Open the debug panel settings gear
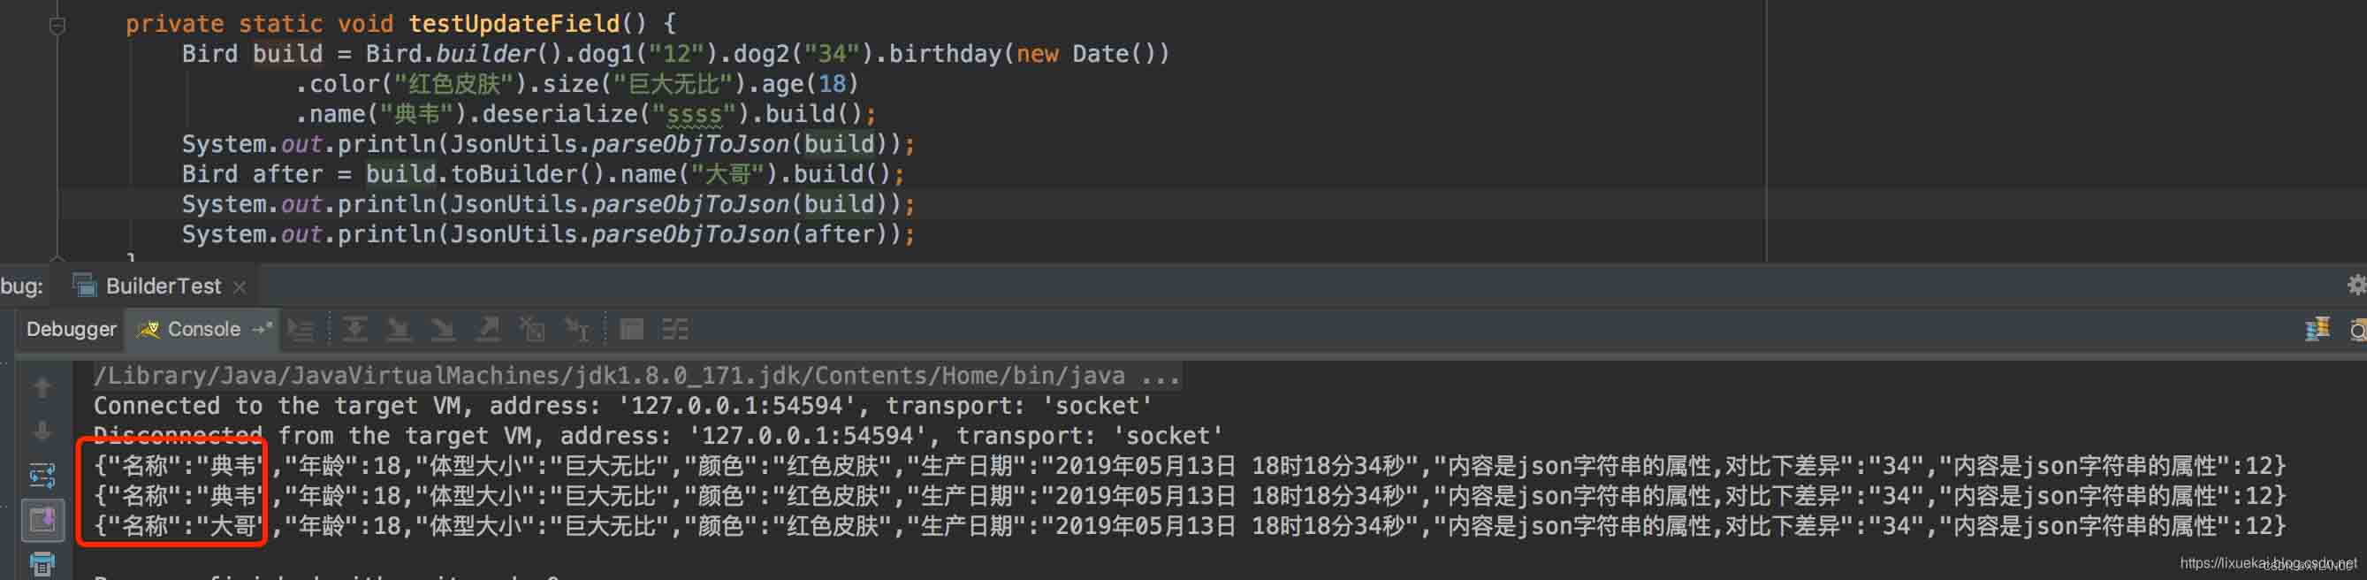2367x580 pixels. [2357, 285]
